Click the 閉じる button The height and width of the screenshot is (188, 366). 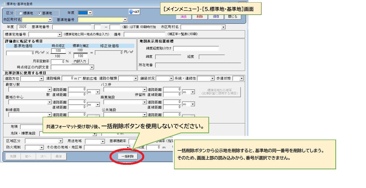(x=232, y=17)
